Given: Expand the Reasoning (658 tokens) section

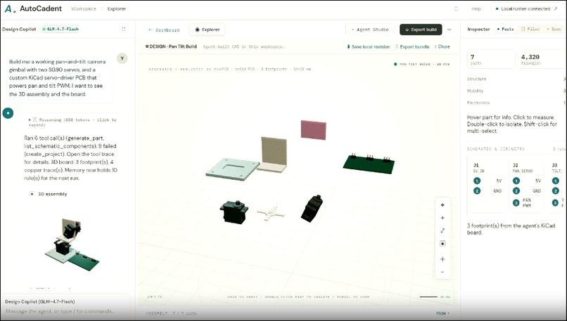Looking at the screenshot, I should 72,122.
